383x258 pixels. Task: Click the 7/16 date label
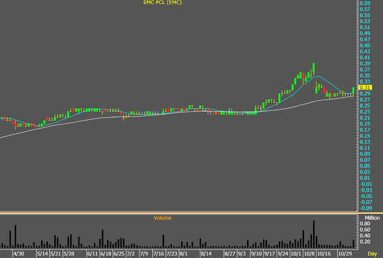point(158,254)
